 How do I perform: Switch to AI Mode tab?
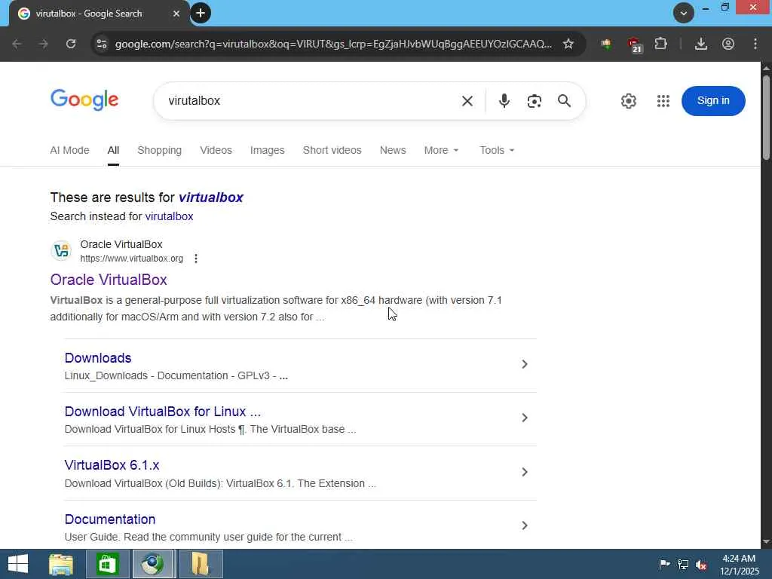(69, 150)
